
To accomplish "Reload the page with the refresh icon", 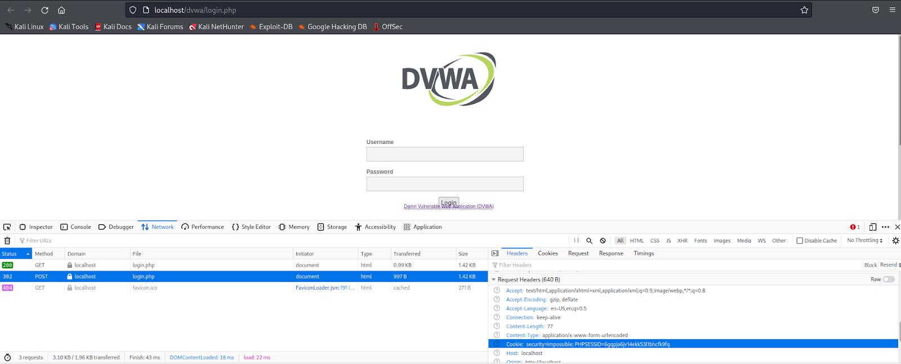I will pos(44,10).
